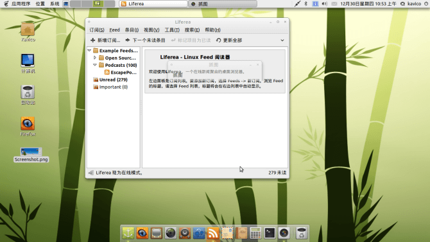430x242 pixels.
Task: Click the mail envelope icon in top panel
Action: (334, 4)
